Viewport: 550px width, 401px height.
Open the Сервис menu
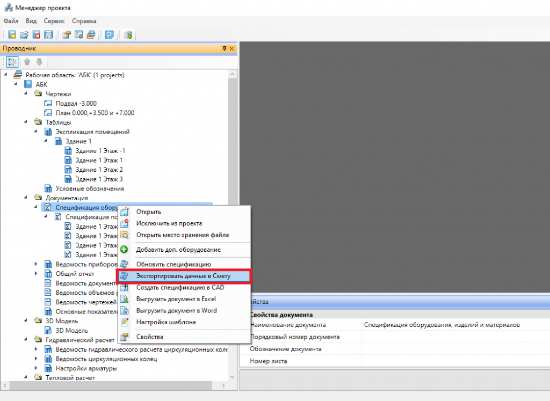tap(54, 20)
